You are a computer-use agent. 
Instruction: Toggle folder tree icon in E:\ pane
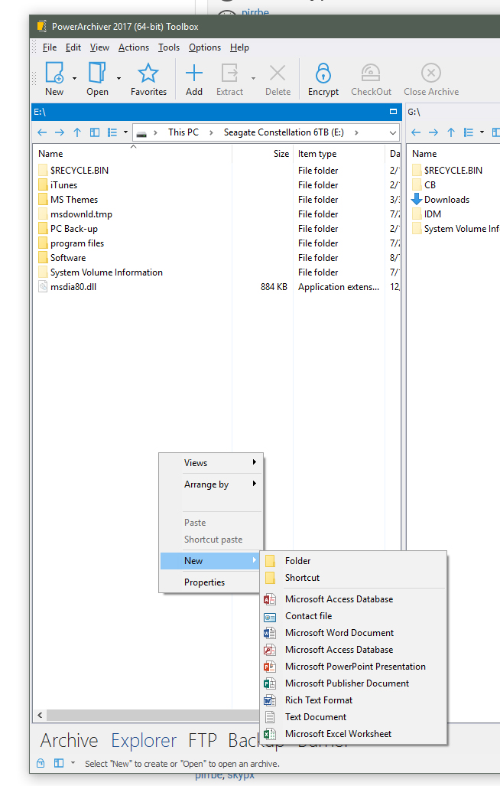click(95, 132)
